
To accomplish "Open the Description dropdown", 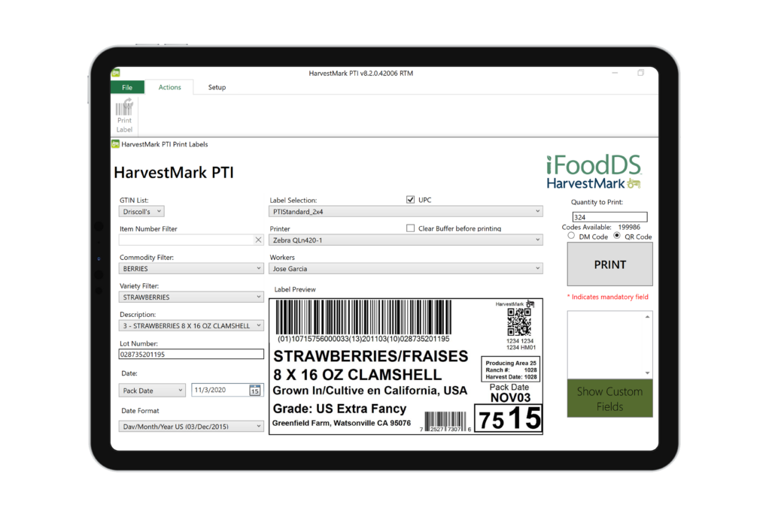I will click(191, 326).
